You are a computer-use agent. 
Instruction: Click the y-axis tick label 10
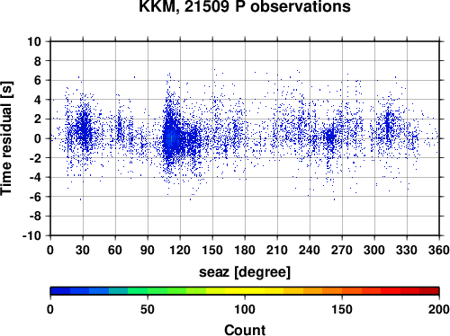click(x=34, y=41)
